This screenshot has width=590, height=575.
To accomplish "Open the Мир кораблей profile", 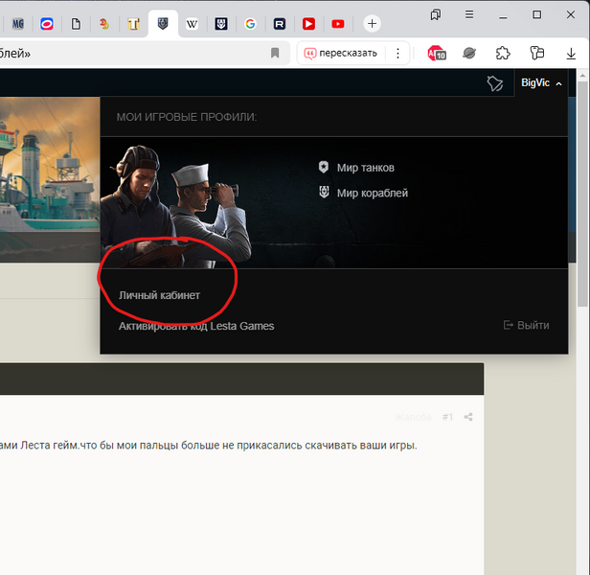I will coord(364,193).
